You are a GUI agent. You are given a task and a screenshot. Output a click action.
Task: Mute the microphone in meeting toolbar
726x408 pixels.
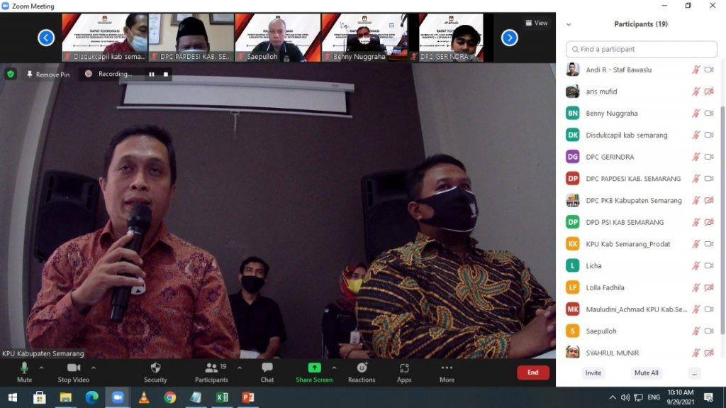tap(24, 371)
